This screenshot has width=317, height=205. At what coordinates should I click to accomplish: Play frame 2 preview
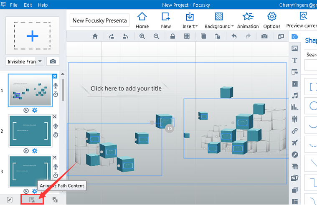pos(26,151)
